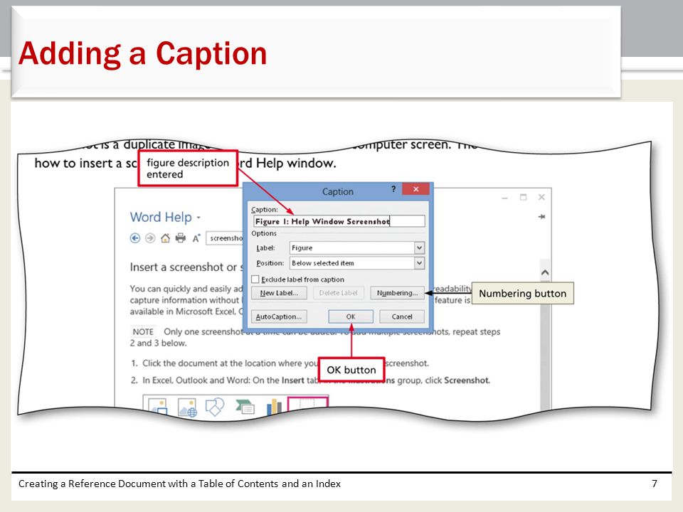Toggle Exclude label from caption checkbox
Screen dimensions: 683x512
255,279
